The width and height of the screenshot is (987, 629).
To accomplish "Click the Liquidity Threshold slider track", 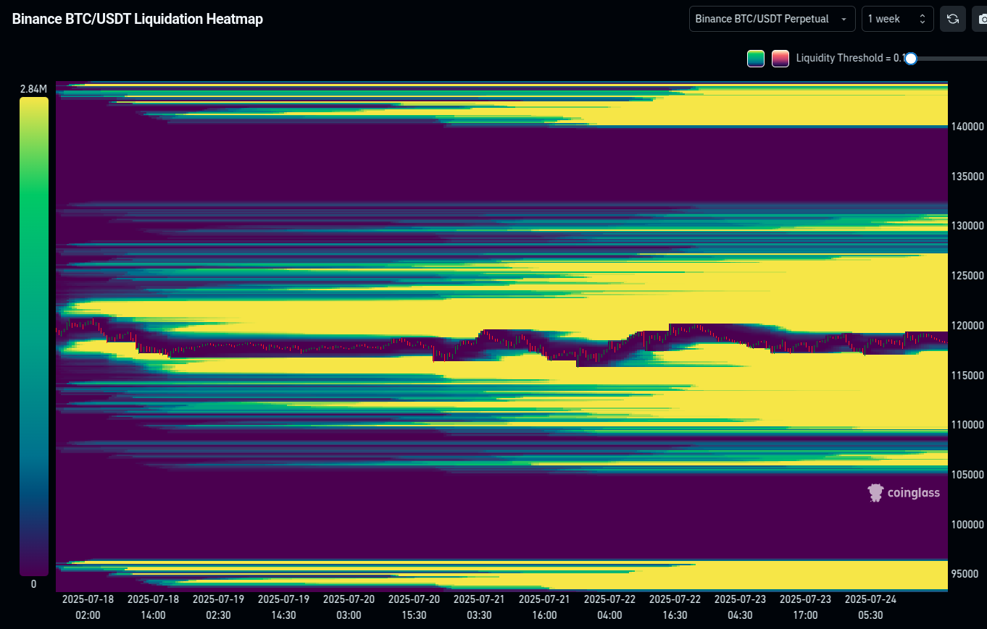I will point(951,59).
